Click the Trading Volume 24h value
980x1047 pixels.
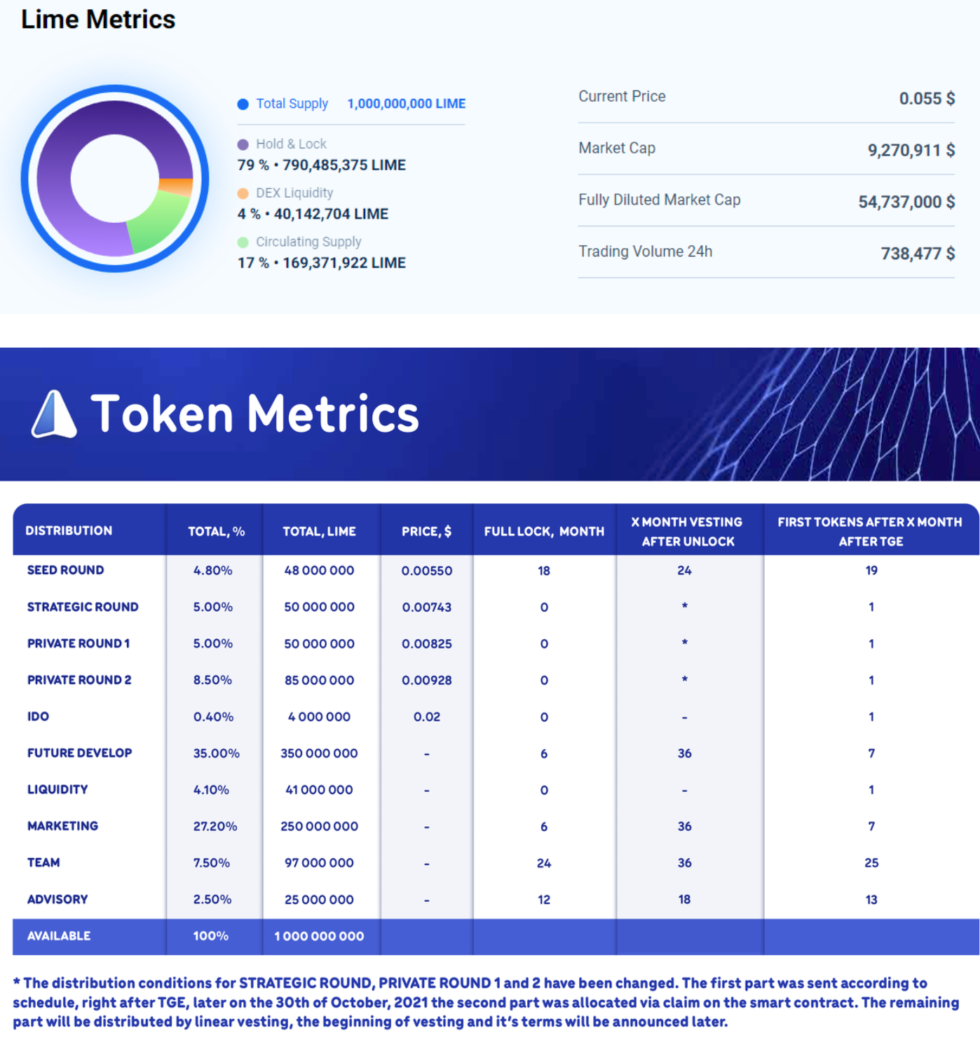coord(917,254)
